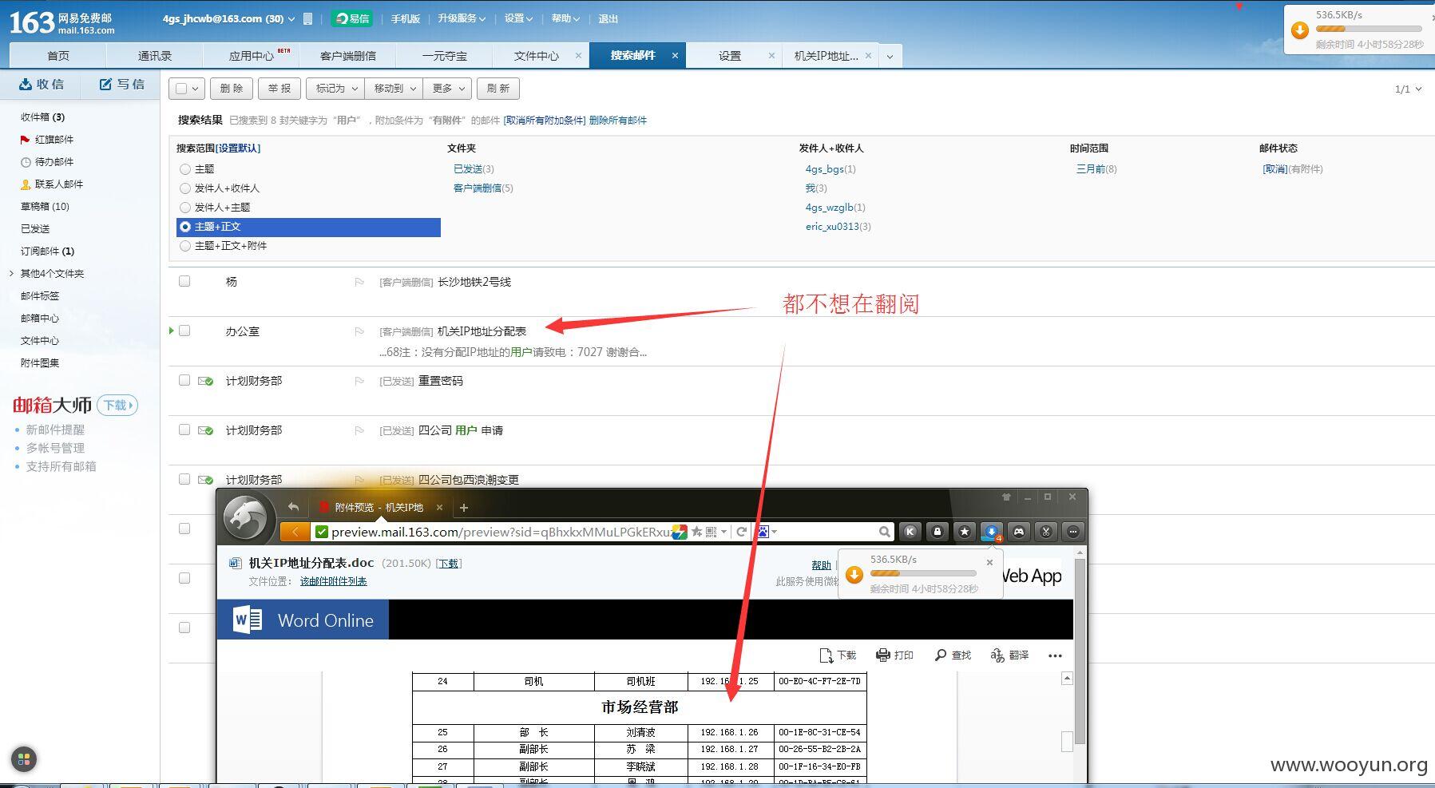
Task: Select the 主题+正文 radio option
Action: tap(185, 227)
